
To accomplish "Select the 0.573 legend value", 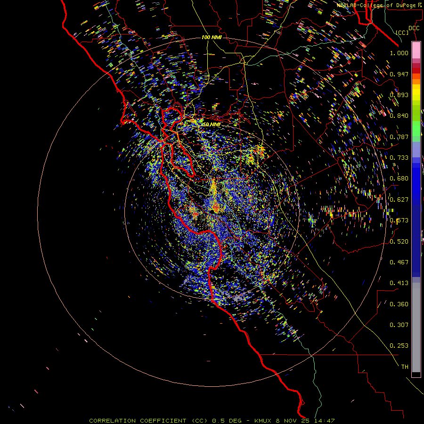I will click(399, 220).
